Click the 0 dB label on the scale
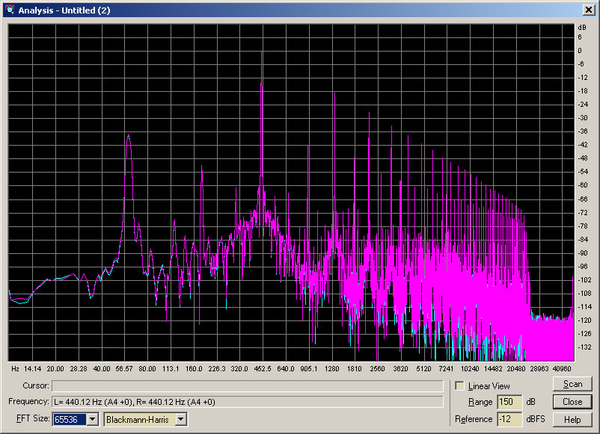The image size is (600, 434). pyautogui.click(x=580, y=50)
